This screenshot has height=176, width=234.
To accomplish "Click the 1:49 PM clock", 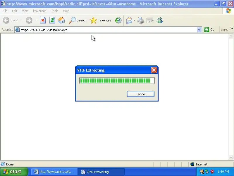I will 223,172.
